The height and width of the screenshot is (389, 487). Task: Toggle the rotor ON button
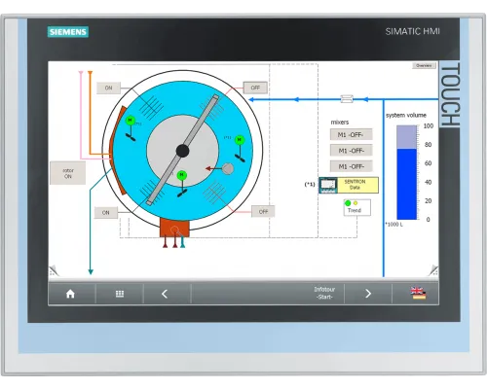[68, 173]
